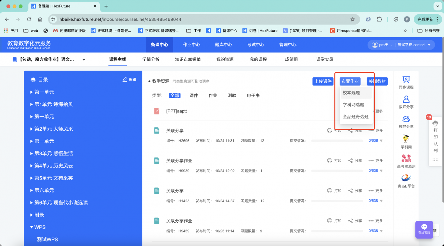This screenshot has height=246, width=444.
Task: Click the 上传课件 button
Action: [323, 81]
